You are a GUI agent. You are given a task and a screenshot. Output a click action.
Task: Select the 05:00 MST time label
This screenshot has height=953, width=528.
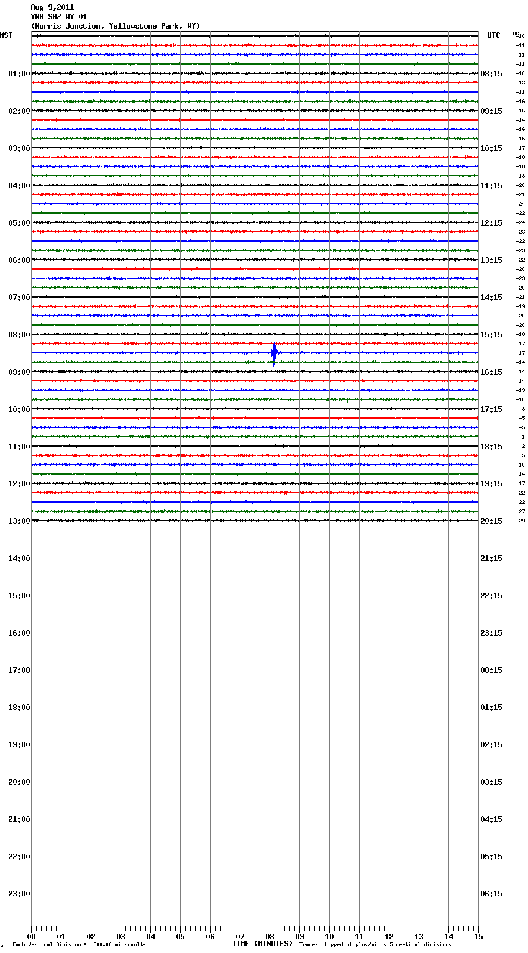tap(19, 223)
